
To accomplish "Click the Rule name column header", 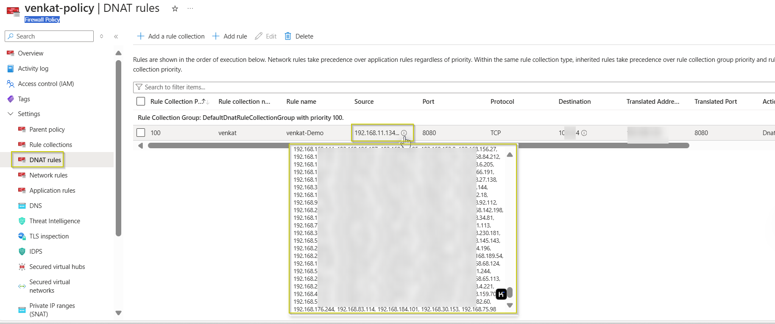I will pyautogui.click(x=301, y=102).
